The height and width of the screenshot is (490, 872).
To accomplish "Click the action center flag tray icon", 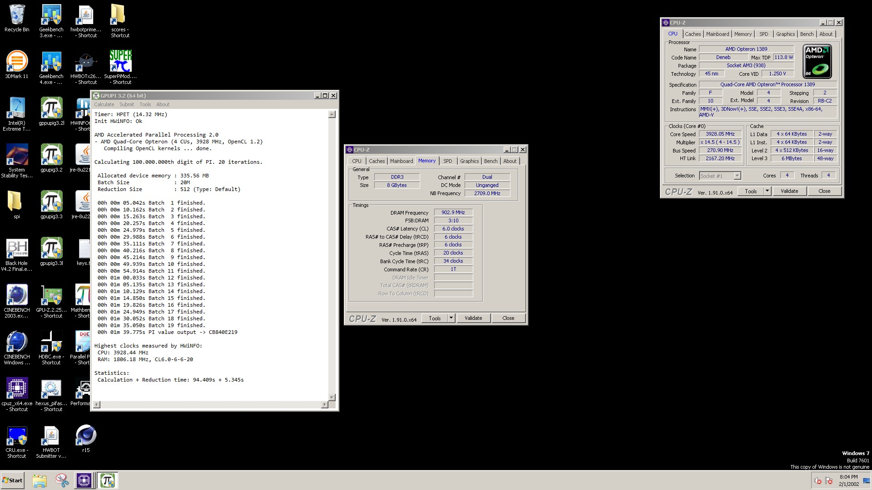I will tap(829, 481).
